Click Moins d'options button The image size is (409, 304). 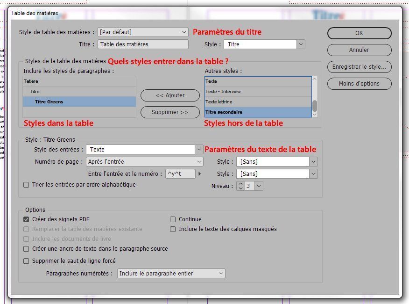[359, 84]
